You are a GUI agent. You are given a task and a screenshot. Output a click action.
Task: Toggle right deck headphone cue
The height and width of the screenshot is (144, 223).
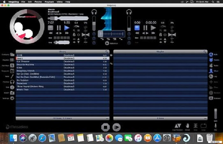[x=129, y=12]
